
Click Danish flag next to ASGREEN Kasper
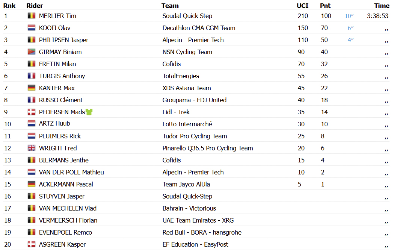pyautogui.click(x=32, y=244)
